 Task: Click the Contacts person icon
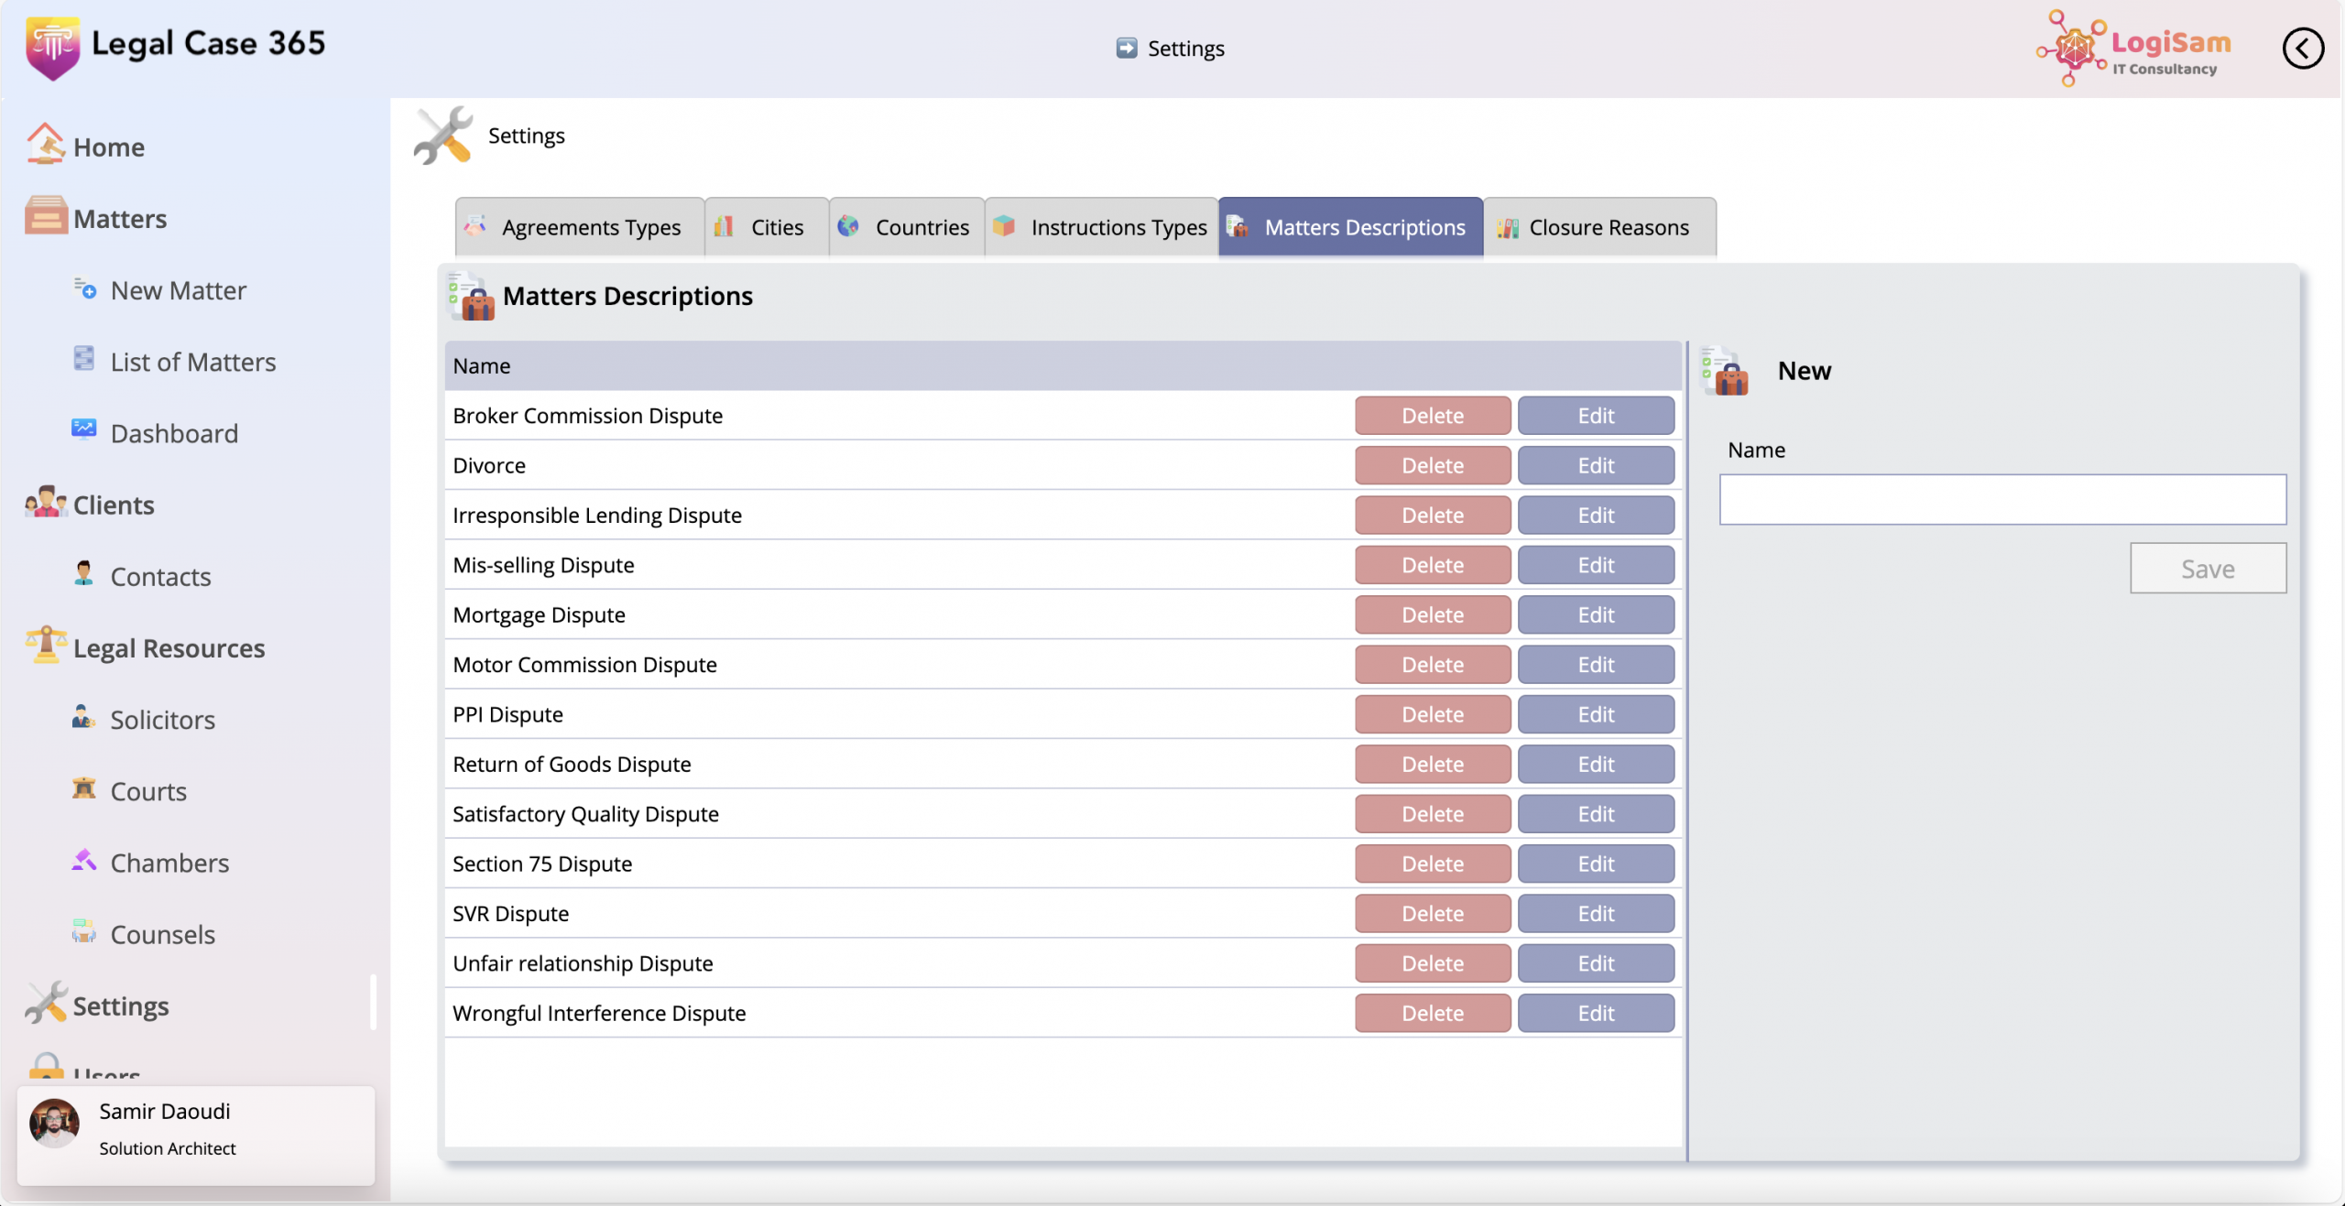(84, 573)
